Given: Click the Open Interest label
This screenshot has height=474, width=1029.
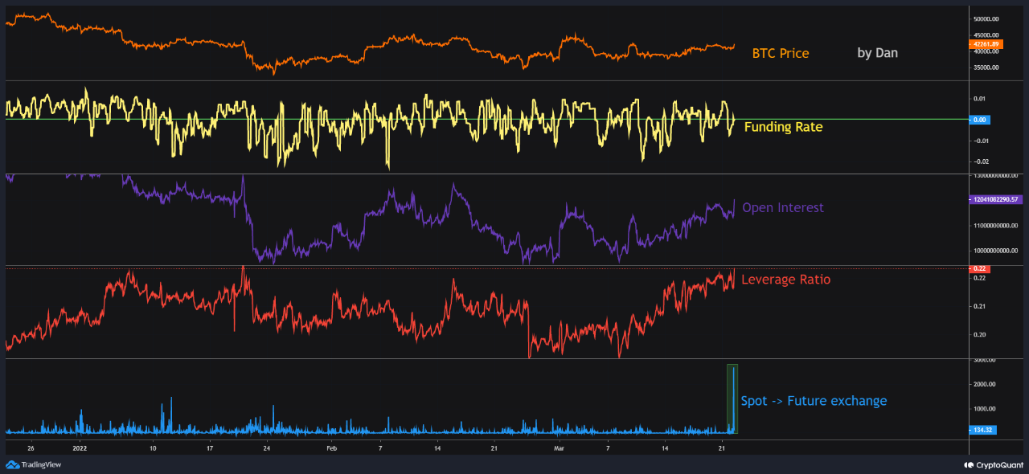Looking at the screenshot, I should coord(782,208).
